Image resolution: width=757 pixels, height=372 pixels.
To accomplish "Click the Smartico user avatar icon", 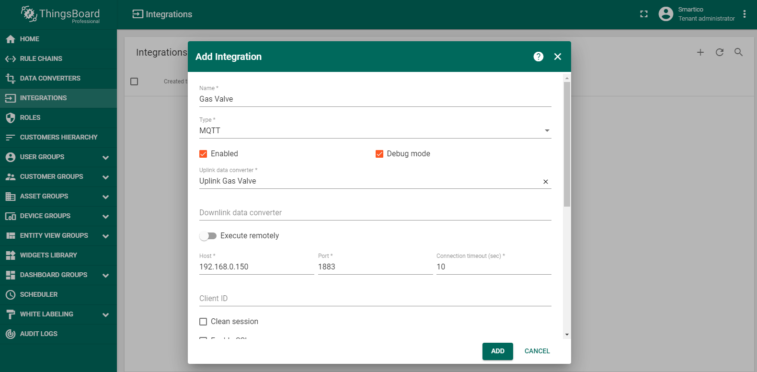I will (665, 14).
